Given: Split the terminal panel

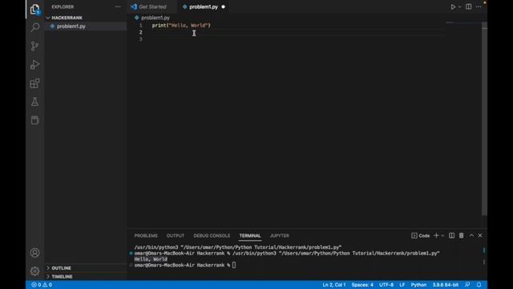Looking at the screenshot, I should click(451, 235).
